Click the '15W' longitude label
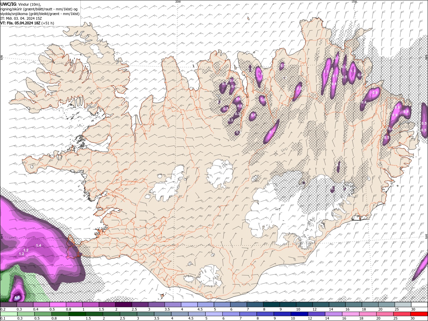428x321 pixels. pos(354,2)
